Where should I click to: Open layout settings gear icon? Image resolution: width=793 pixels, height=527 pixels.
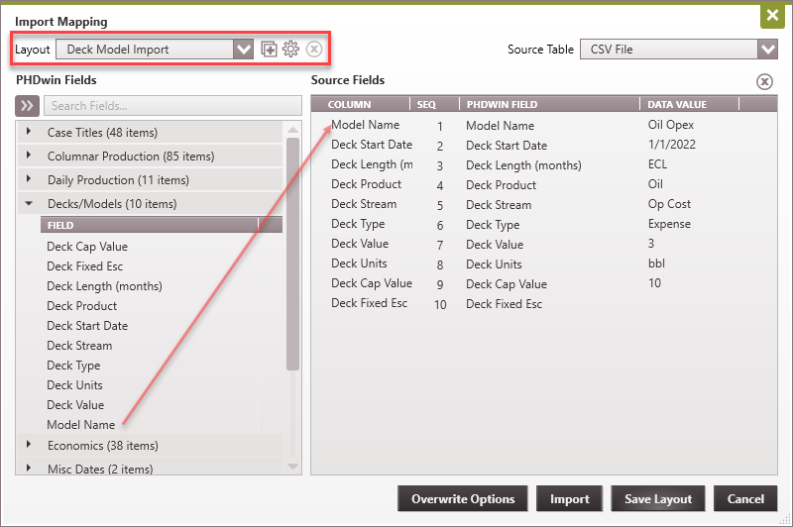(x=290, y=49)
